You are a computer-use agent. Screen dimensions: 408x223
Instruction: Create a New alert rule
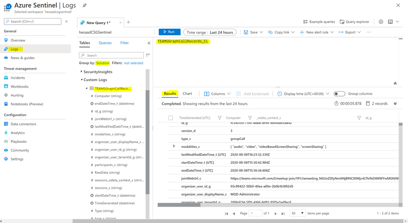[x=317, y=32]
